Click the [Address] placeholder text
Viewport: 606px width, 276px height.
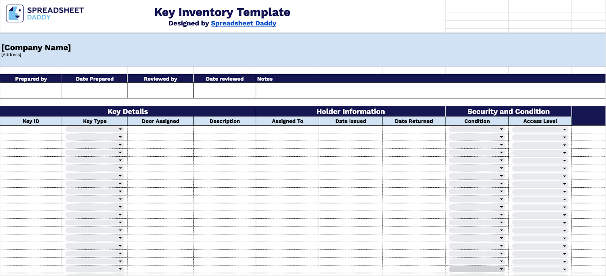11,54
